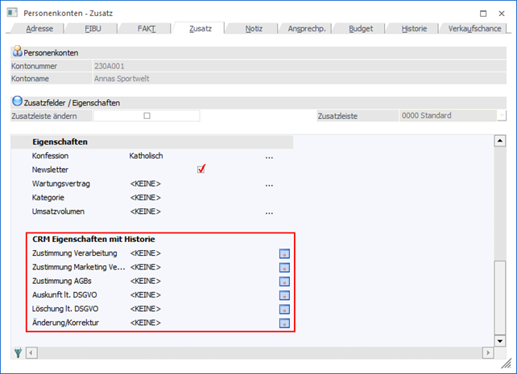Open Umsatzvolumen selection ellipsis button

pyautogui.click(x=270, y=212)
